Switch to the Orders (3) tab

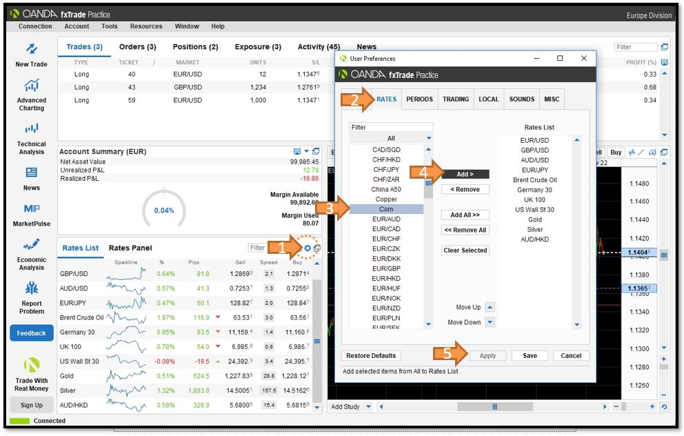(137, 47)
